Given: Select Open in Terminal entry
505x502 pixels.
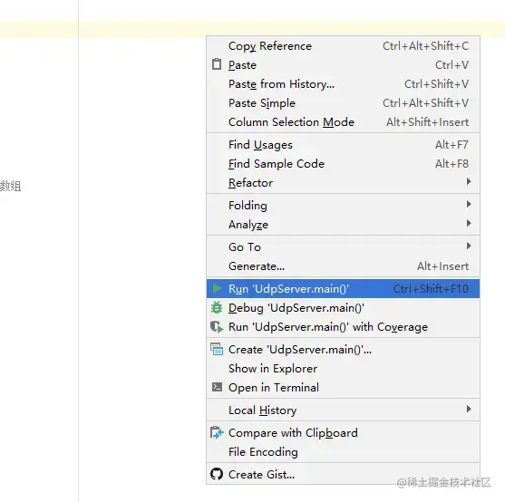Looking at the screenshot, I should point(343,388).
